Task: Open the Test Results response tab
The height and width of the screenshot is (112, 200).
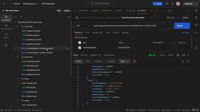Action: (108, 55)
